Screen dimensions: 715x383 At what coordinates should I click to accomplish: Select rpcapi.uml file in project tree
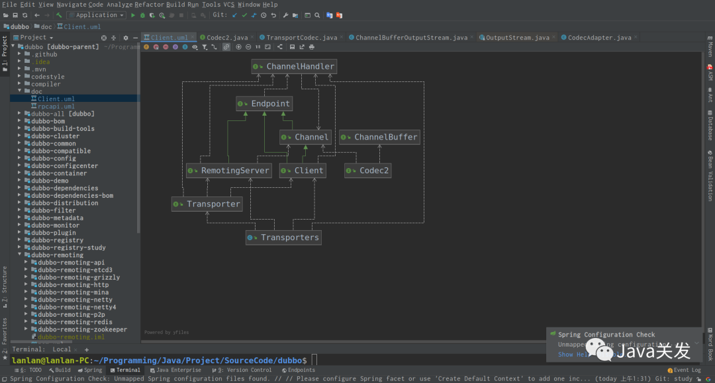52,106
